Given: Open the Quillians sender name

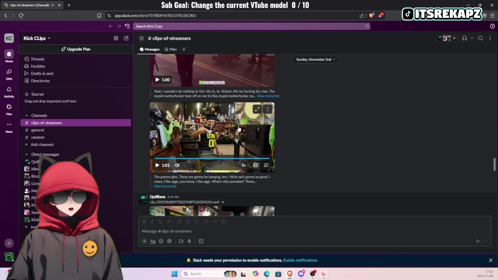Looking at the screenshot, I should (158, 197).
